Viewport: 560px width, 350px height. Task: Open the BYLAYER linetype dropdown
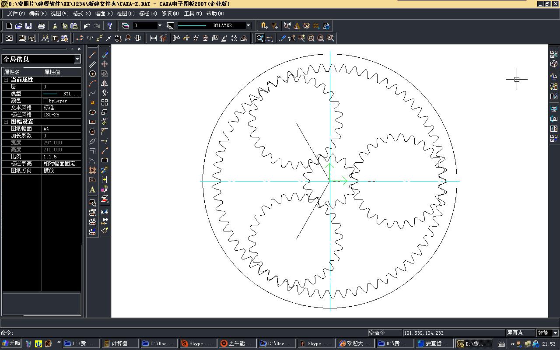coord(248,26)
